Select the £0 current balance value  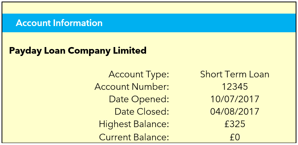tap(235, 137)
